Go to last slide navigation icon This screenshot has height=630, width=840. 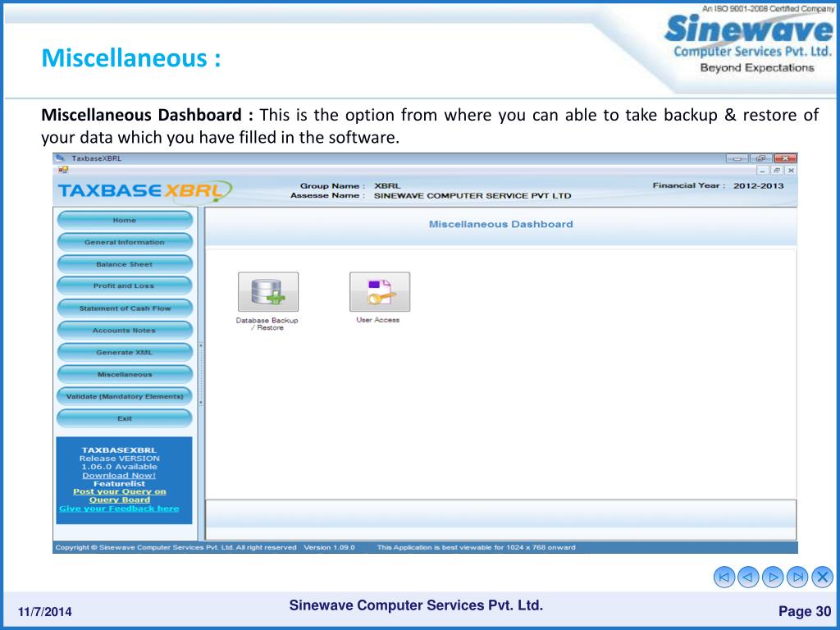pos(797,577)
